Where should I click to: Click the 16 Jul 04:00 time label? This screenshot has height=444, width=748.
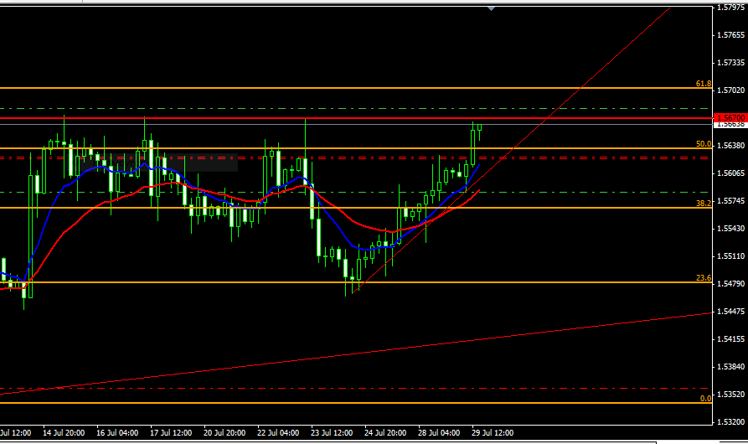tap(117, 433)
